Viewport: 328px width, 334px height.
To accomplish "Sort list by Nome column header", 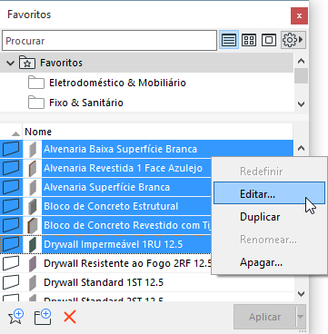I will [38, 132].
